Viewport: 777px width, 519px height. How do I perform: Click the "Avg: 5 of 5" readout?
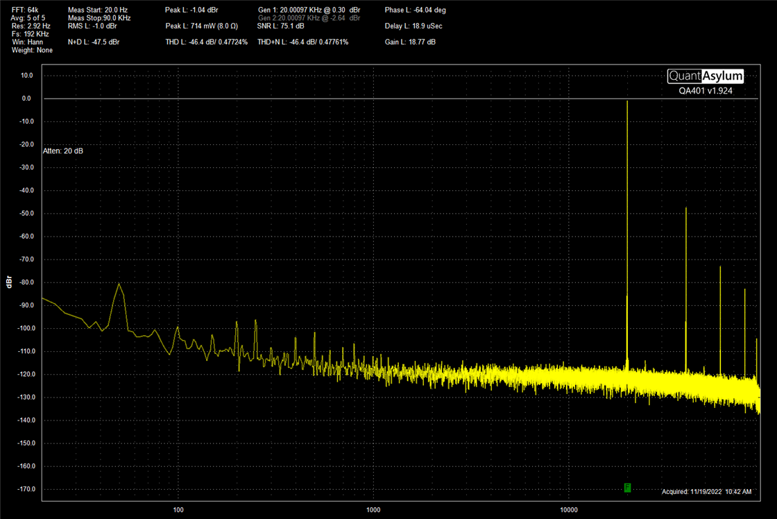point(28,18)
